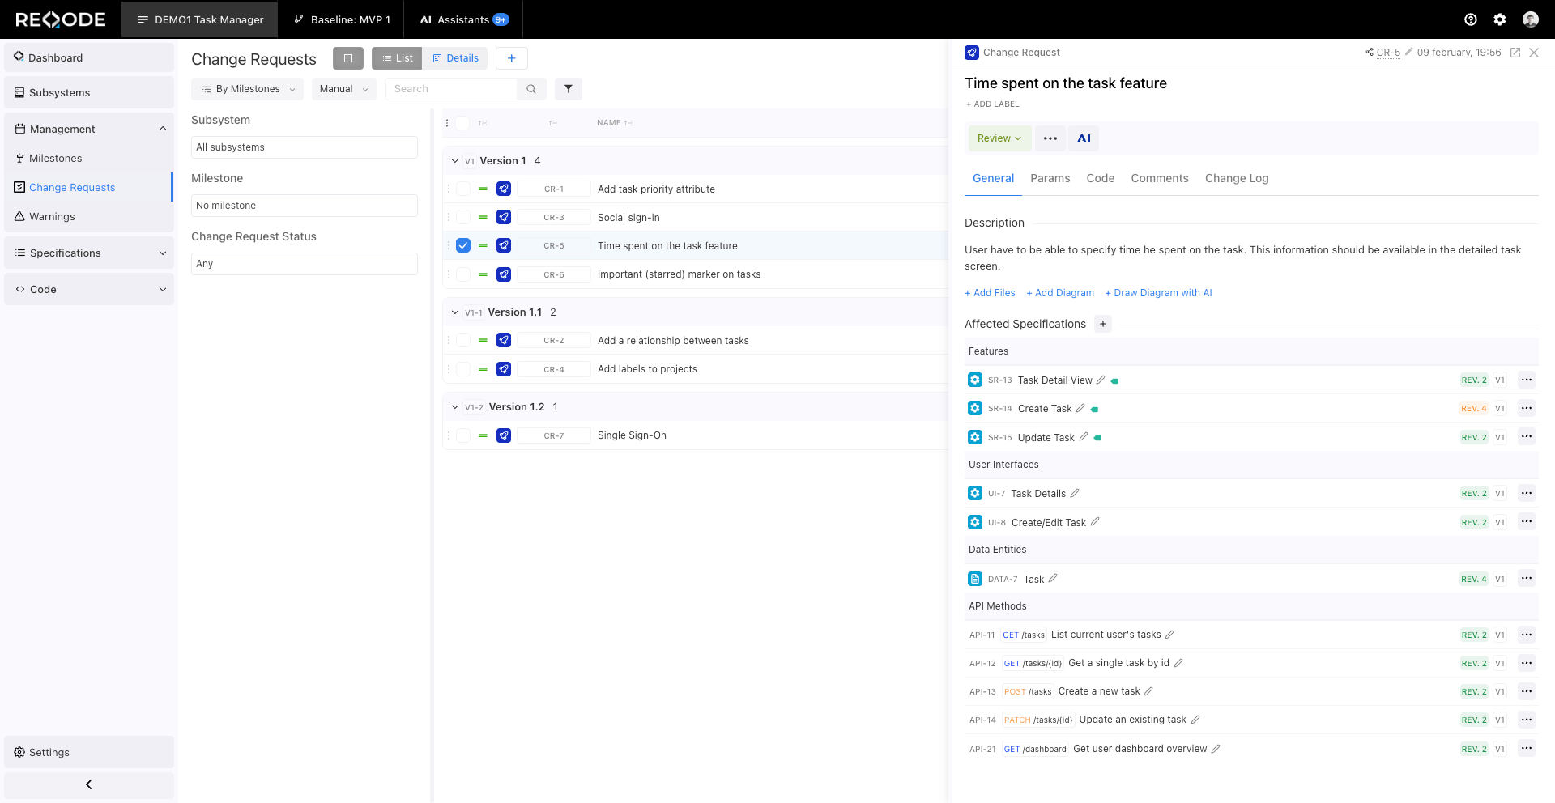The height and width of the screenshot is (803, 1555).
Task: Open the more options menu for DATA-7 Task
Action: click(1527, 578)
